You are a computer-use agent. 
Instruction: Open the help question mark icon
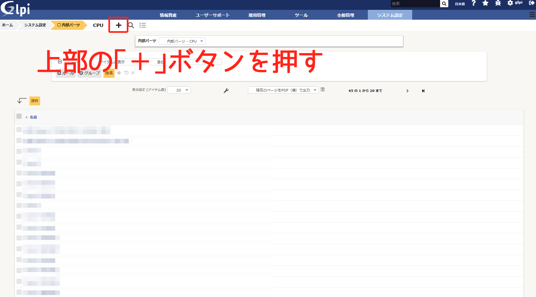(x=473, y=3)
